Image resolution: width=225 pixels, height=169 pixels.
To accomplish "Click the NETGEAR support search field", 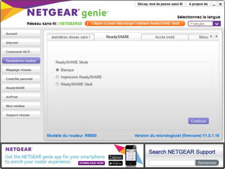I will point(171,163).
